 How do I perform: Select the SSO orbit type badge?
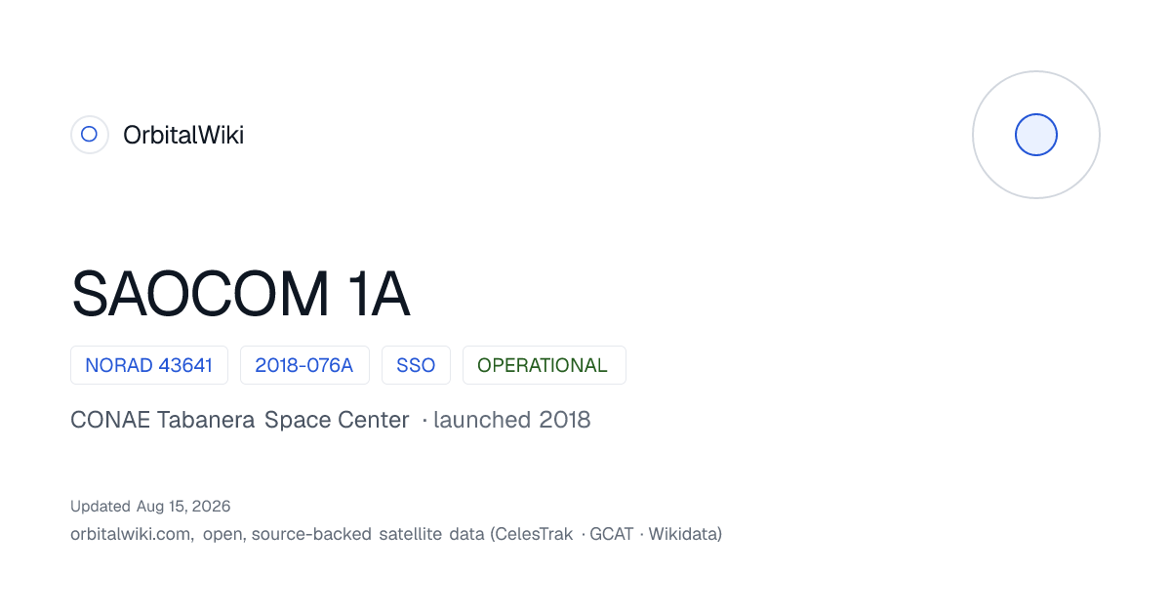pos(416,365)
